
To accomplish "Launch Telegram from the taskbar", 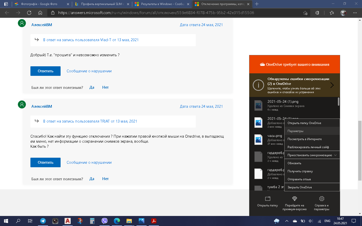I will coord(43,221).
